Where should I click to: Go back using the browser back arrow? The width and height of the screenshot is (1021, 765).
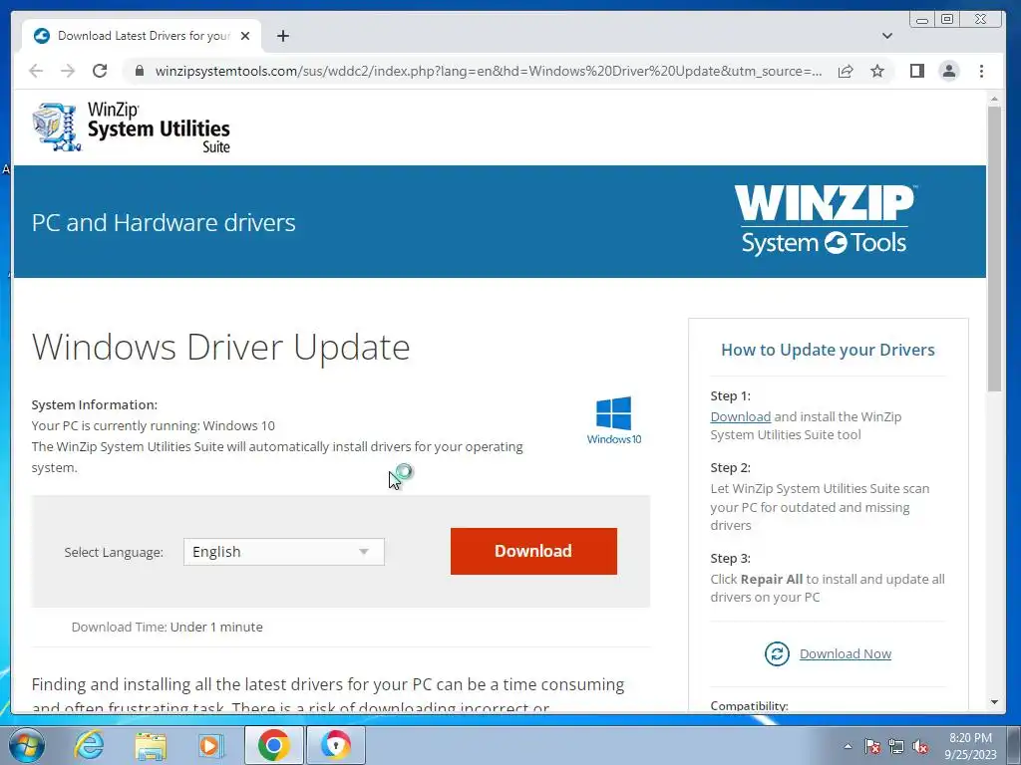pos(36,71)
